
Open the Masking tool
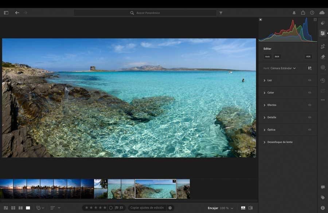(323, 67)
